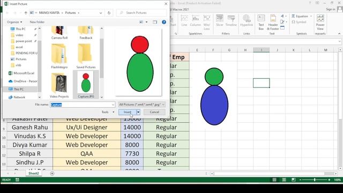Viewport: 343px width, 193px height.
Task: Select the Capture.JPG file thumbnail
Action: pos(86,85)
